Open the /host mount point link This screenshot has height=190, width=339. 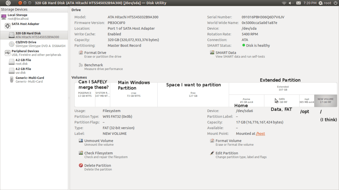260,134
